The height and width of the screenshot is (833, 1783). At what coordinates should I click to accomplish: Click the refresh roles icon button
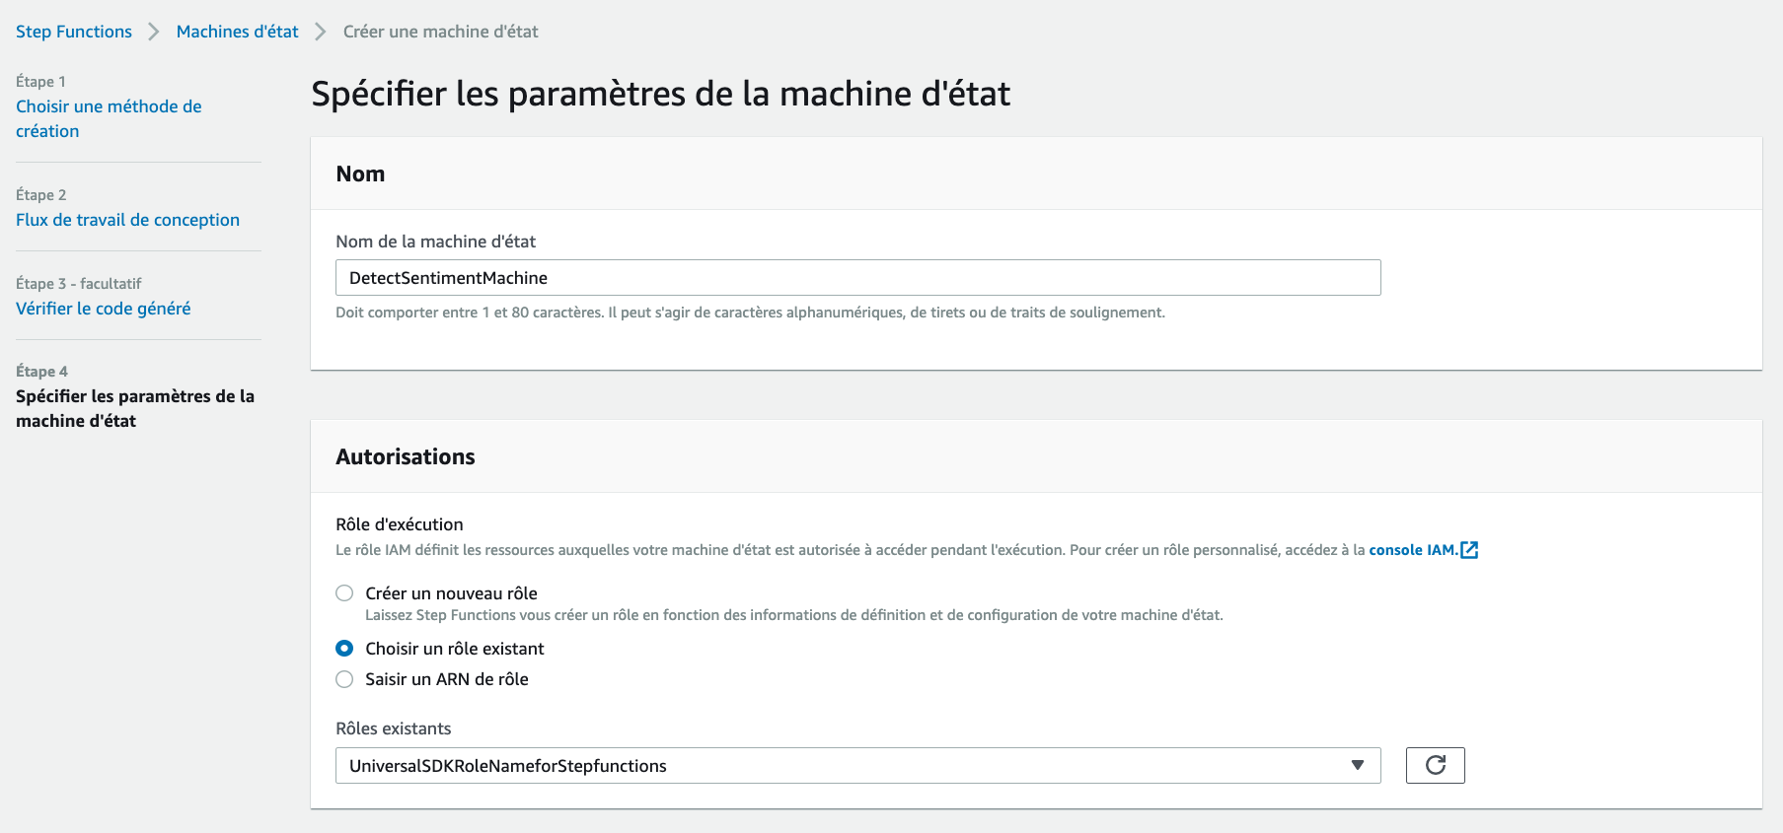click(x=1435, y=765)
